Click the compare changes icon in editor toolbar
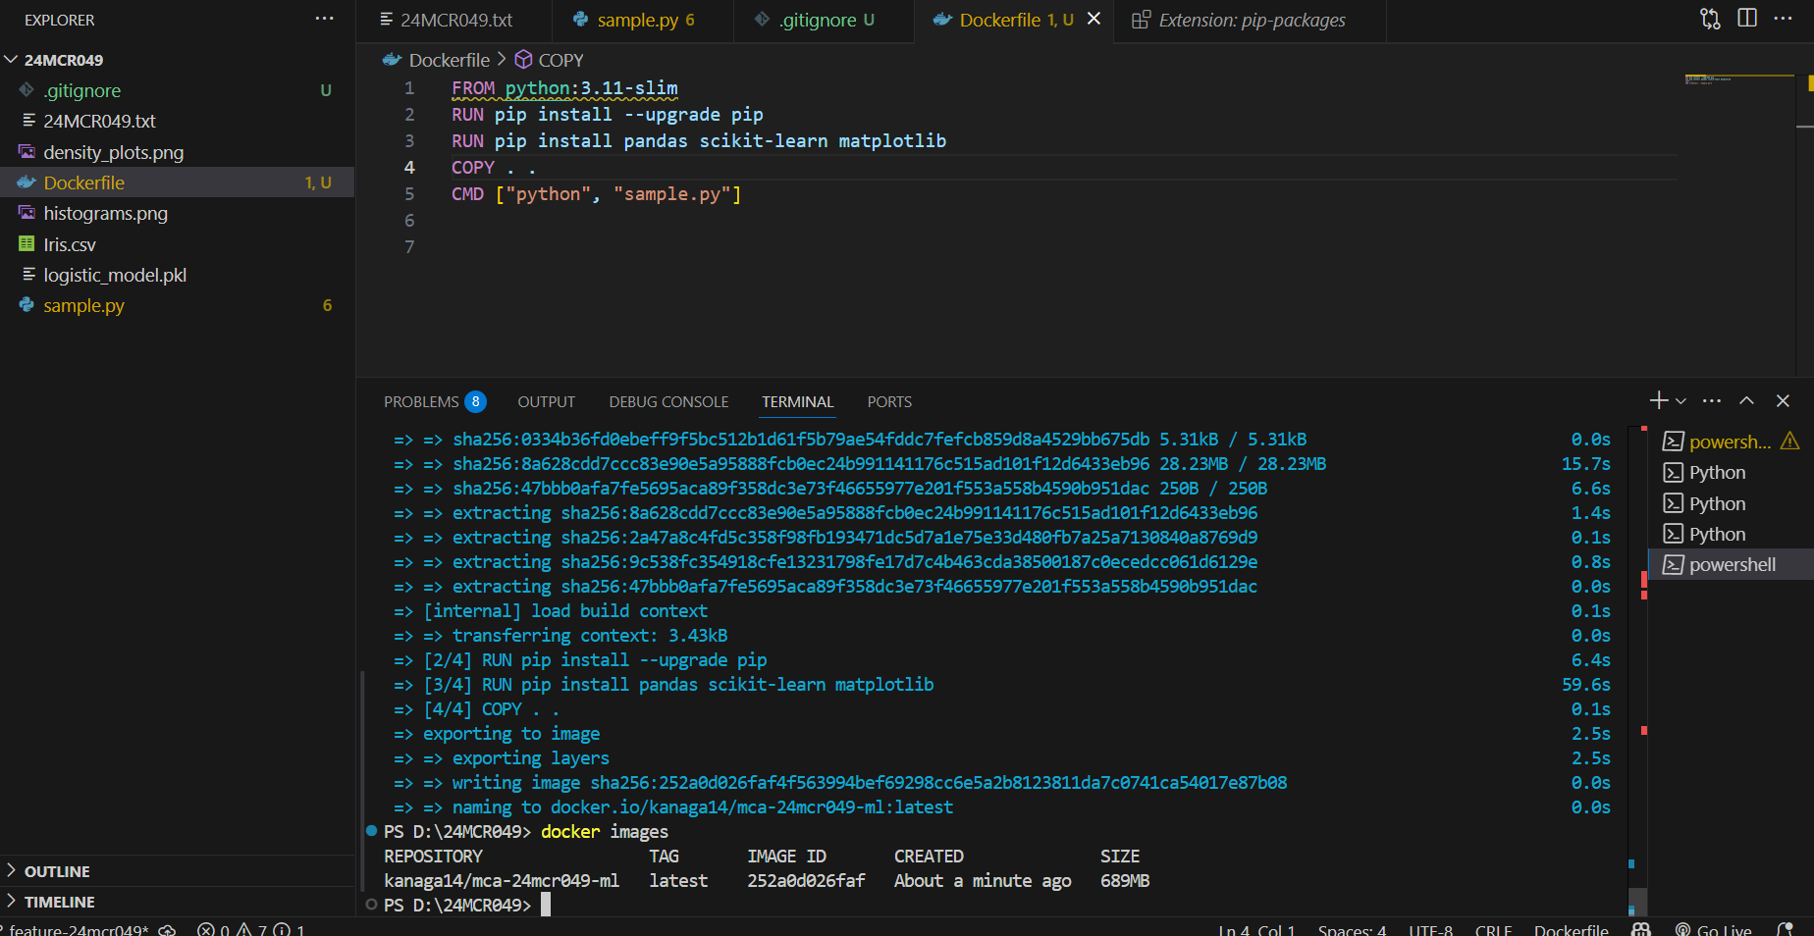 point(1710,19)
